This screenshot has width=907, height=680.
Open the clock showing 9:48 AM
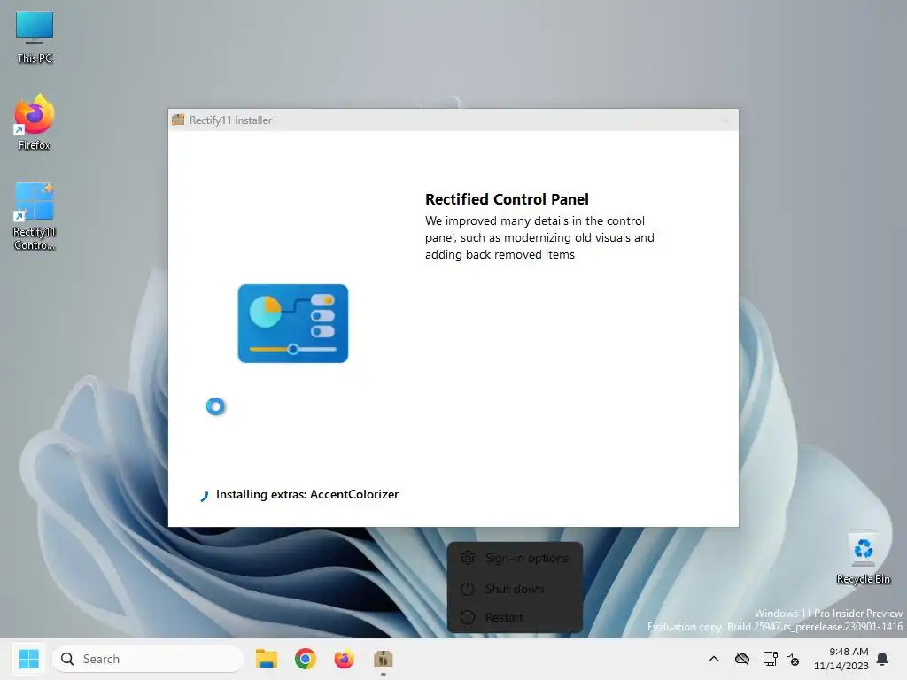point(841,659)
